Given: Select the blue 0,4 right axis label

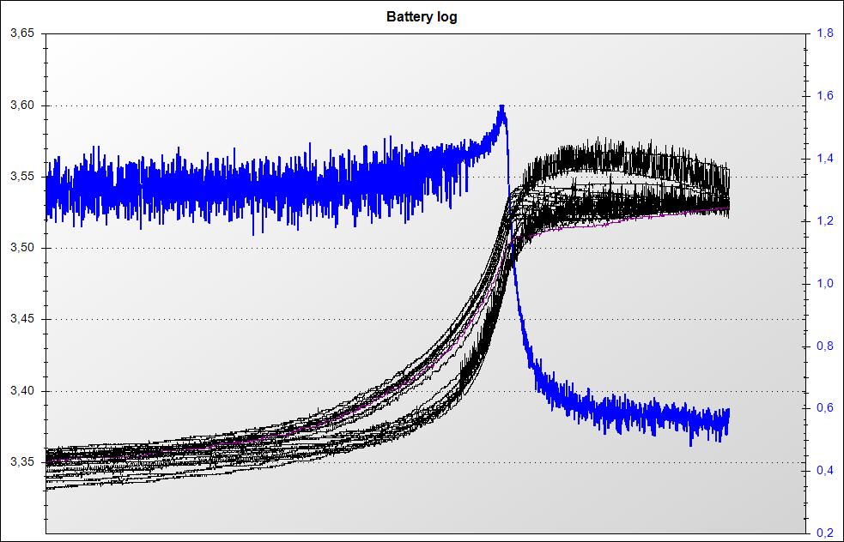Looking at the screenshot, I should (x=824, y=471).
